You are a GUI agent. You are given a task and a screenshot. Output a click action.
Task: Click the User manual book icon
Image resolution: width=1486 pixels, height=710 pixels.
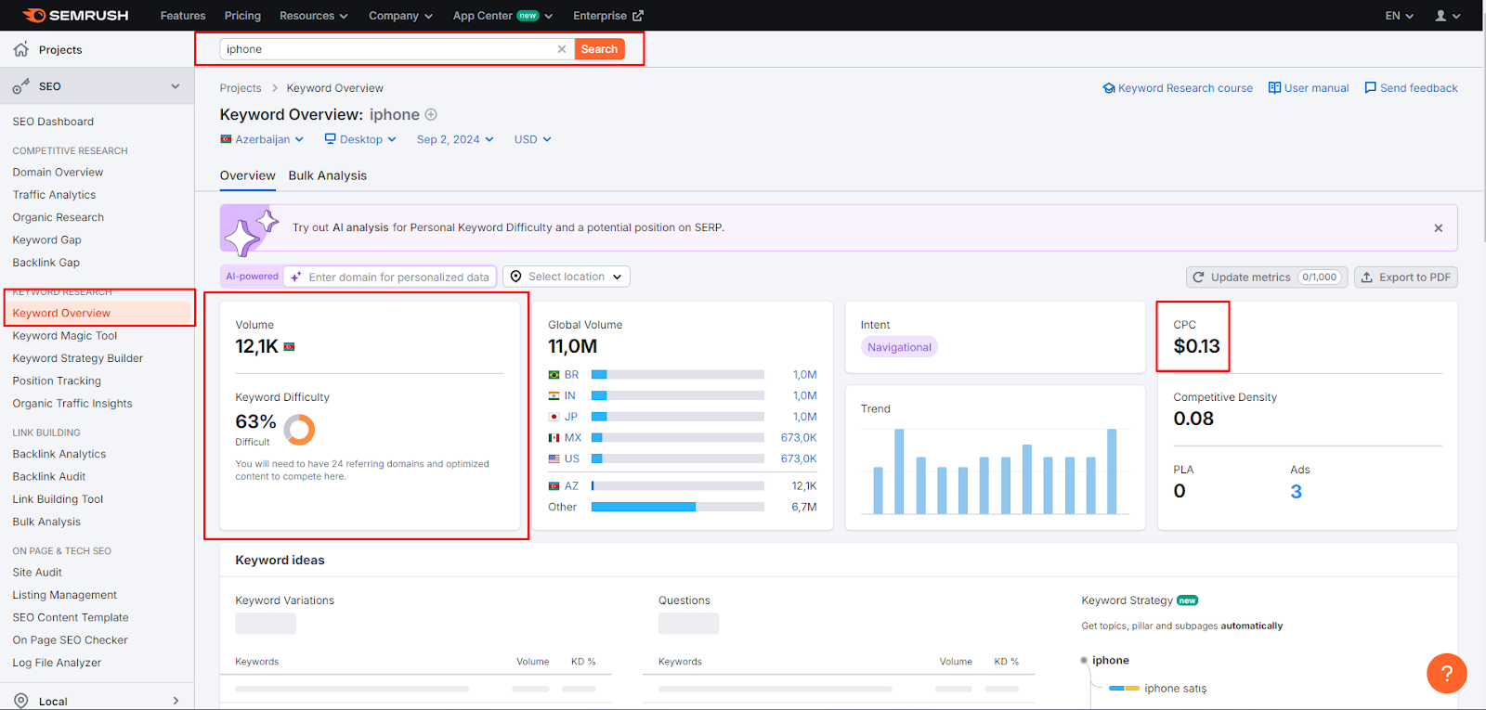tap(1274, 88)
